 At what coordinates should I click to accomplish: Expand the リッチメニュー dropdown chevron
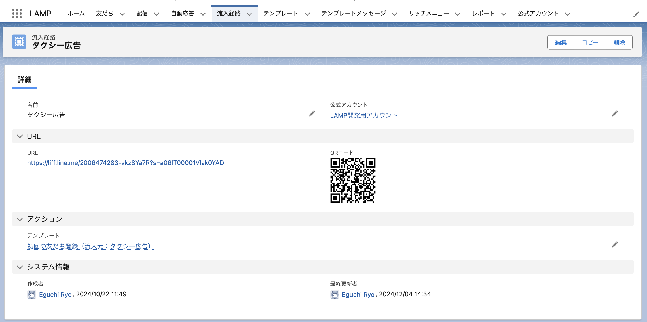click(458, 14)
